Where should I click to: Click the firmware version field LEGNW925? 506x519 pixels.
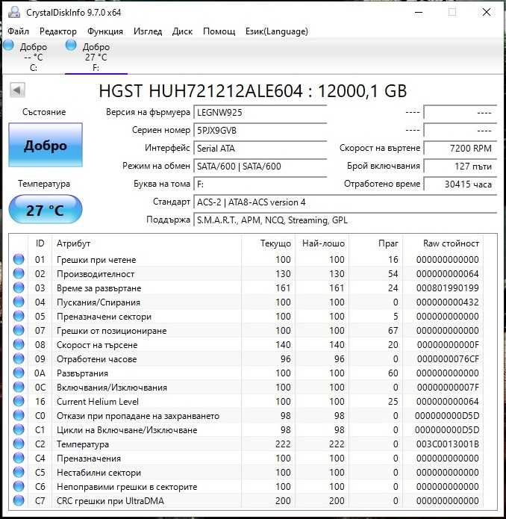click(x=260, y=113)
